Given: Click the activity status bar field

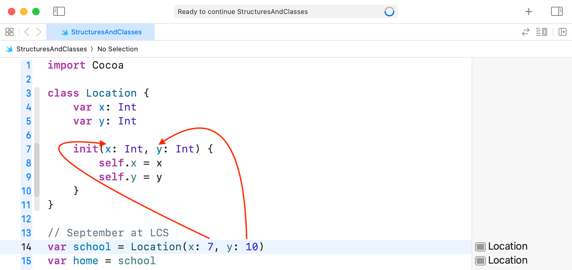Looking at the screenshot, I should 274,12.
